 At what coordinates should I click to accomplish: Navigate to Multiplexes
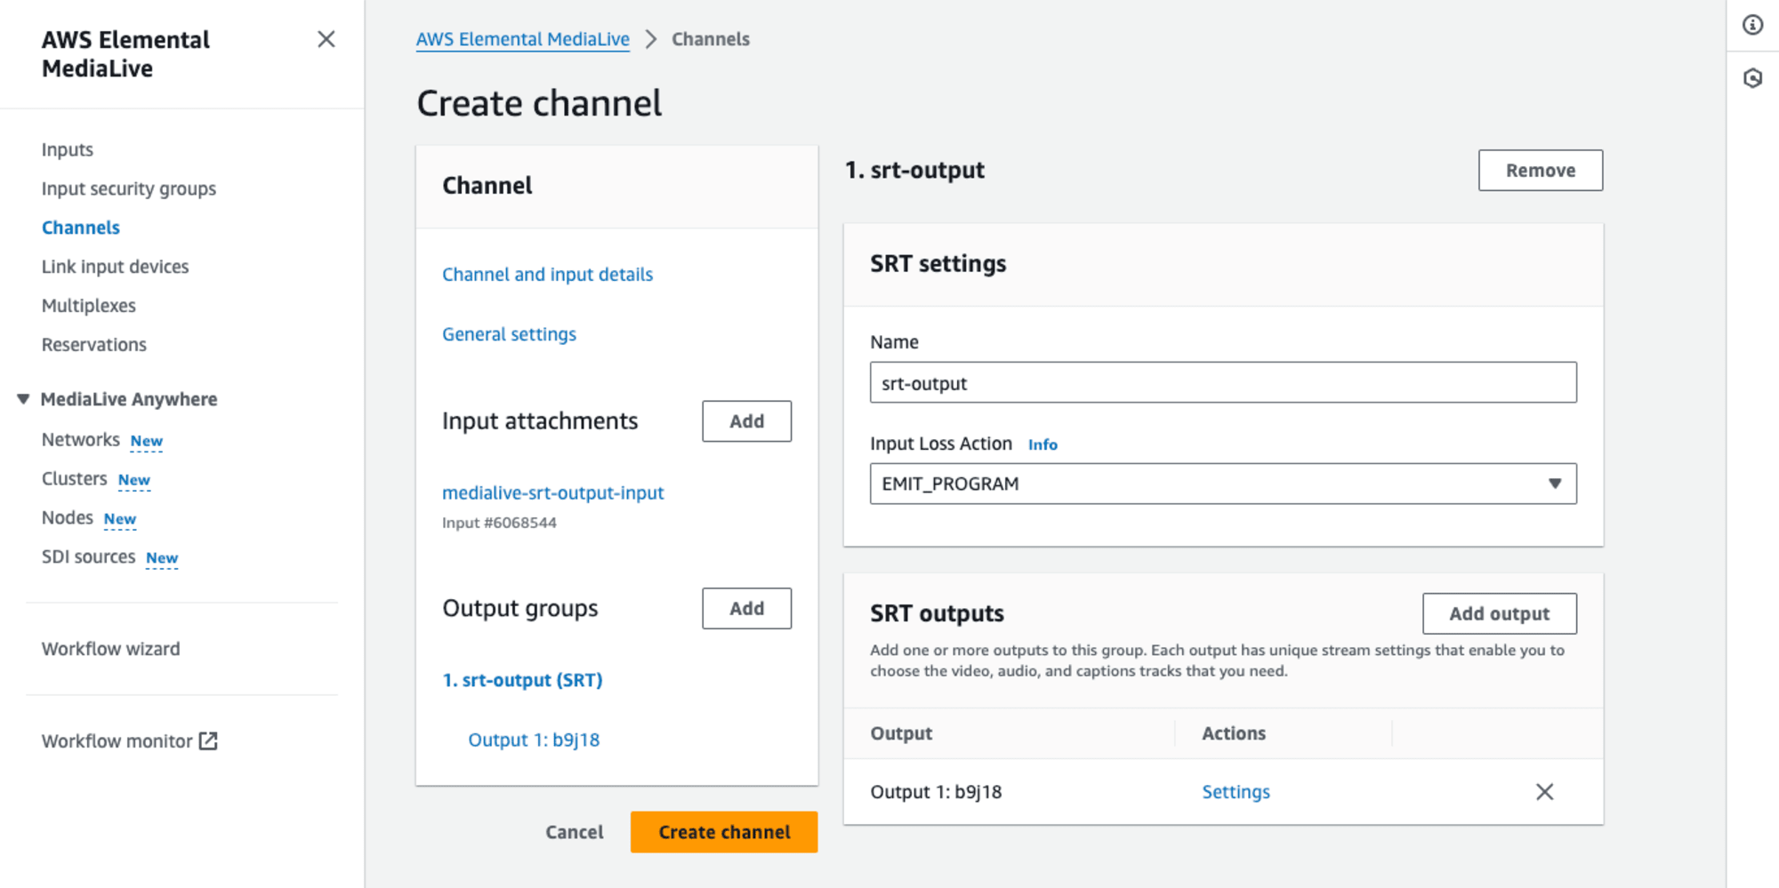[89, 306]
